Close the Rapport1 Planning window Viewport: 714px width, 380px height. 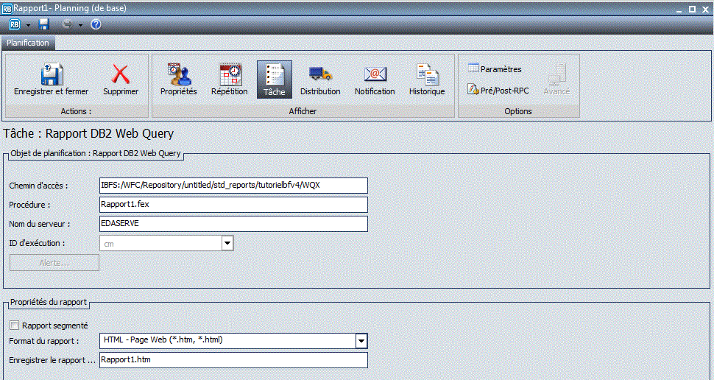[x=705, y=9]
